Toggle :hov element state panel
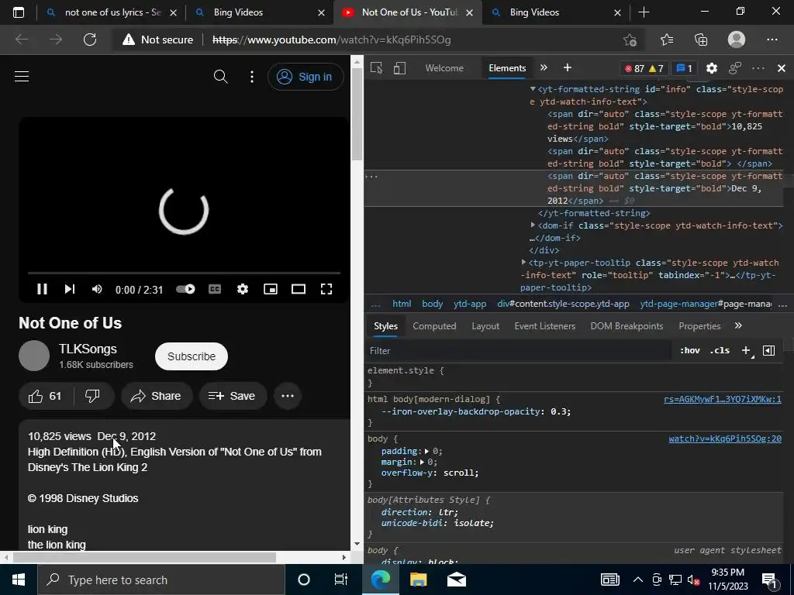The image size is (794, 595). 689,350
